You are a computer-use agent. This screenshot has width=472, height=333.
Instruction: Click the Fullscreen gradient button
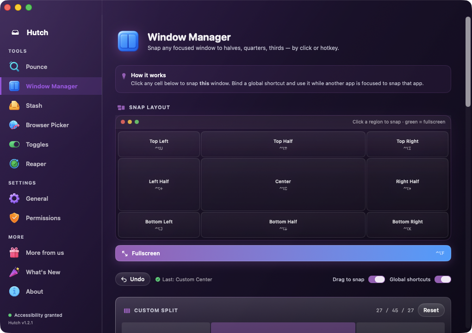pyautogui.click(x=283, y=253)
